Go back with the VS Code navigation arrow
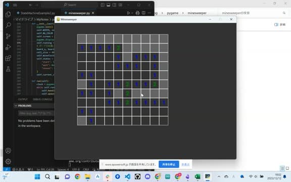This screenshot has height=182, width=291. pos(31,5)
